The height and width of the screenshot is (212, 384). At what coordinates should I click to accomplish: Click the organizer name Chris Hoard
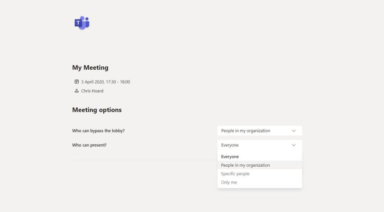(92, 91)
